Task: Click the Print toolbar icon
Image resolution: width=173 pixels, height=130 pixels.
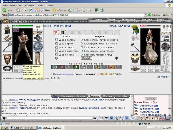Action: click(x=83, y=10)
